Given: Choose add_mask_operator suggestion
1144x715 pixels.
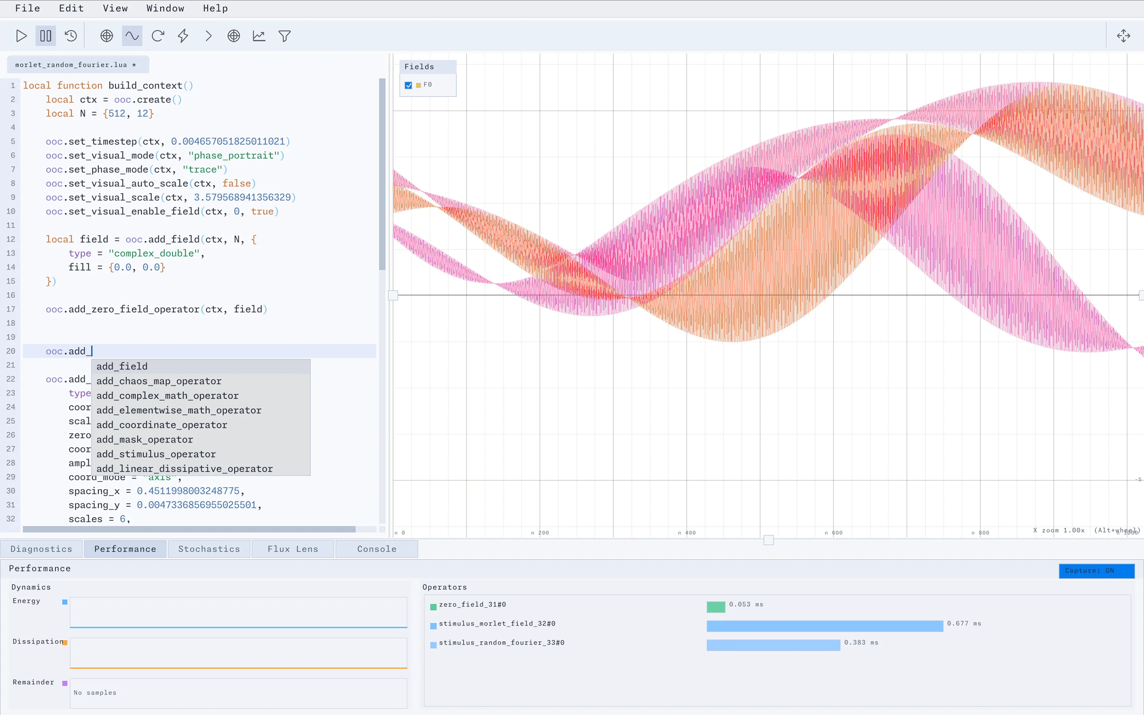Looking at the screenshot, I should pos(201,440).
